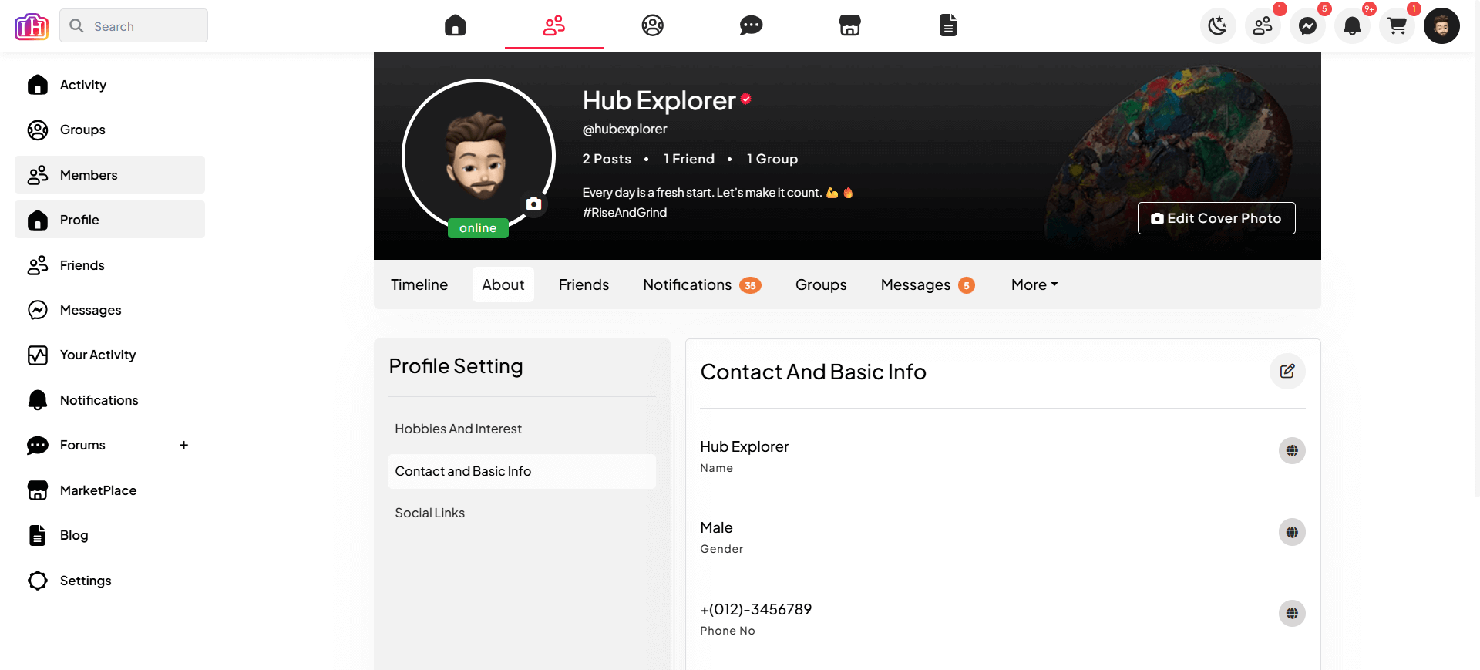Expand Forums submenu with plus icon
Screen dimensions: 1480x670
click(183, 445)
